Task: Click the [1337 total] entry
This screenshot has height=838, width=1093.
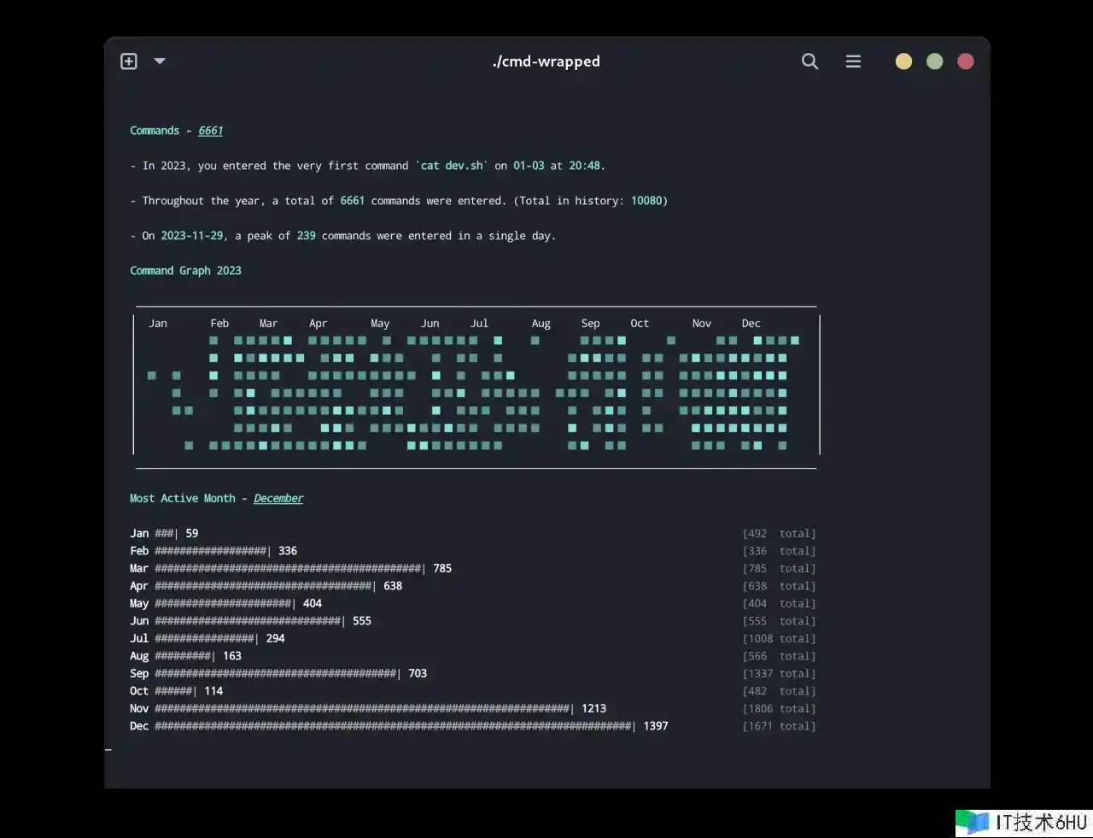Action: click(779, 673)
